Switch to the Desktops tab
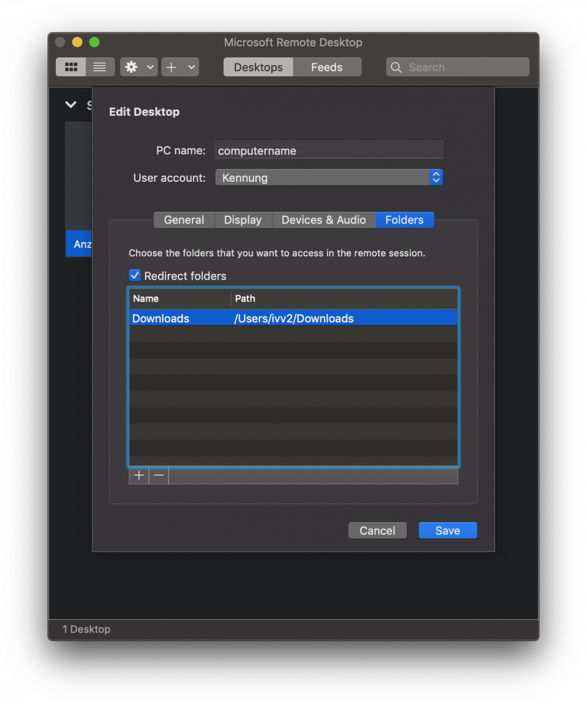Screen dimensions: 587x704 coord(258,67)
